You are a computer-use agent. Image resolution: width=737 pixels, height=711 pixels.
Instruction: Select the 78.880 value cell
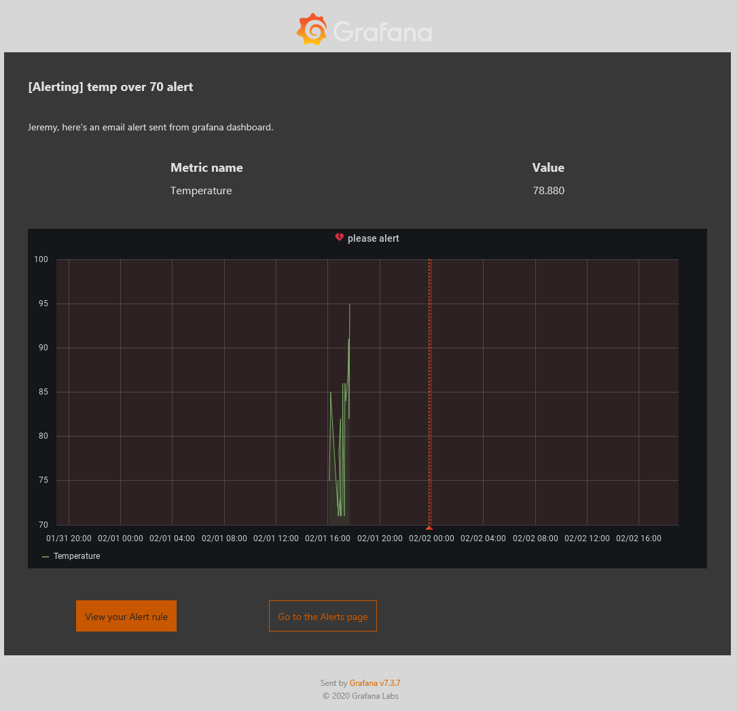point(549,191)
